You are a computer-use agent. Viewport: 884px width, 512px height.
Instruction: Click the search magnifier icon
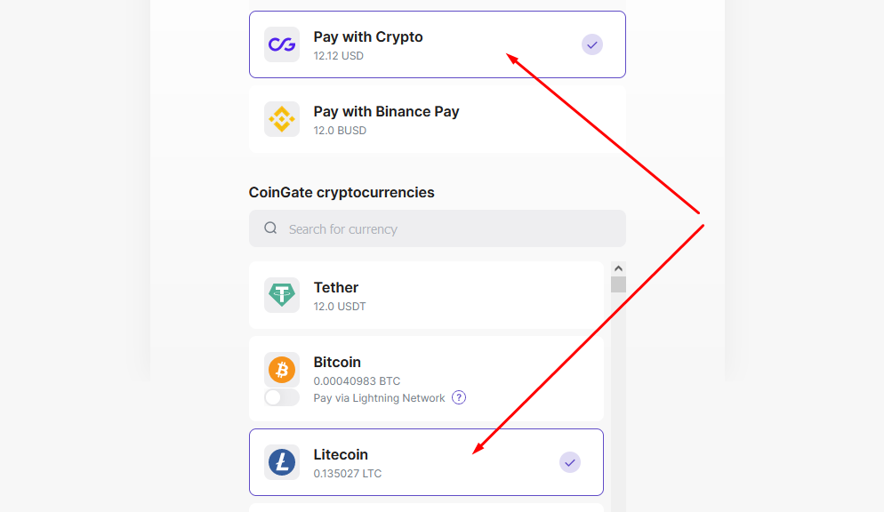[270, 228]
